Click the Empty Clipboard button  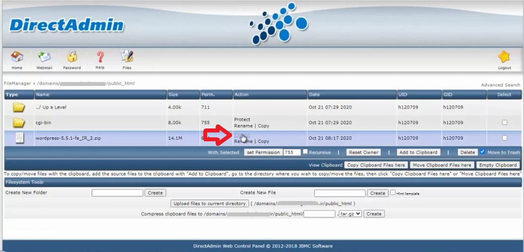498,165
